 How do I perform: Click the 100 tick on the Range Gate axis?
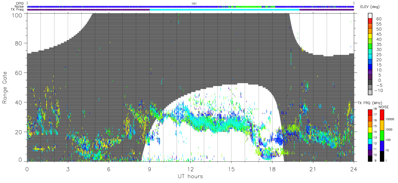tap(17, 15)
